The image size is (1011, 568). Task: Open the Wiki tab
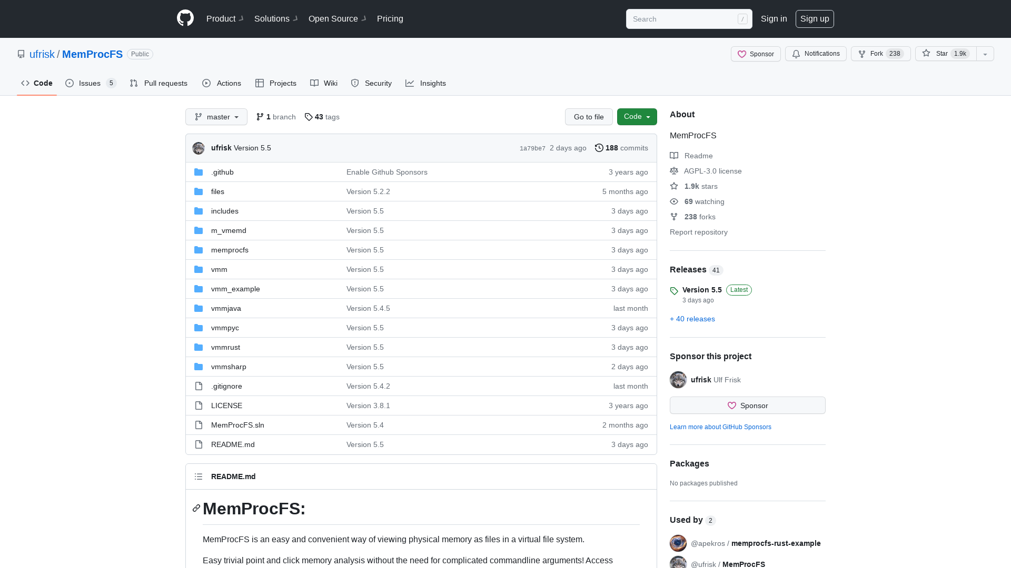coord(324,83)
